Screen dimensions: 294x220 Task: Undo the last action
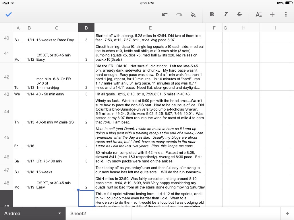(x=165, y=14)
